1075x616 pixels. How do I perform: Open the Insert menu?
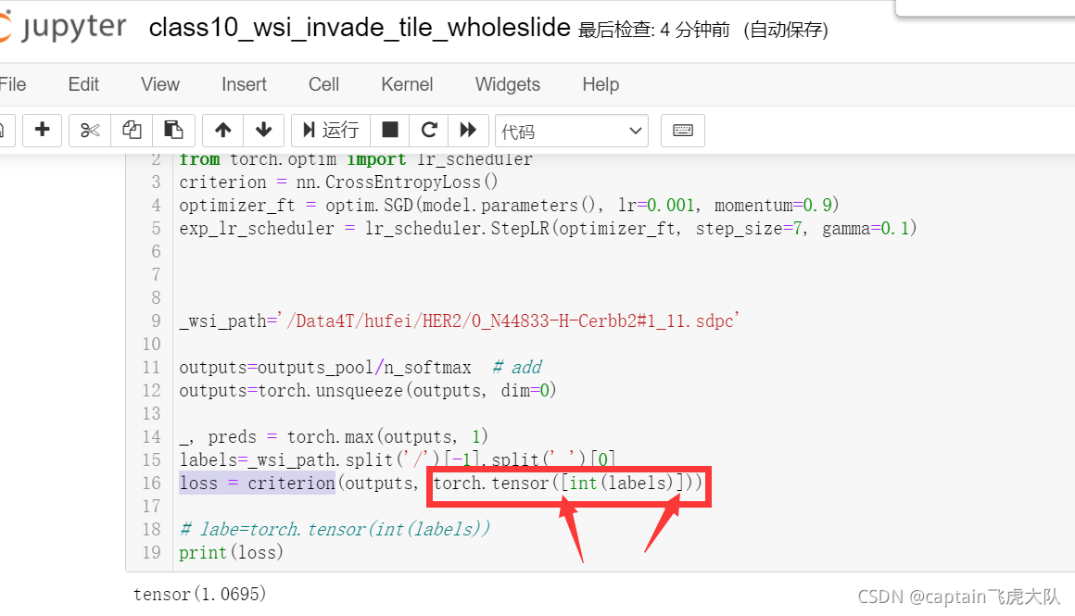[244, 84]
